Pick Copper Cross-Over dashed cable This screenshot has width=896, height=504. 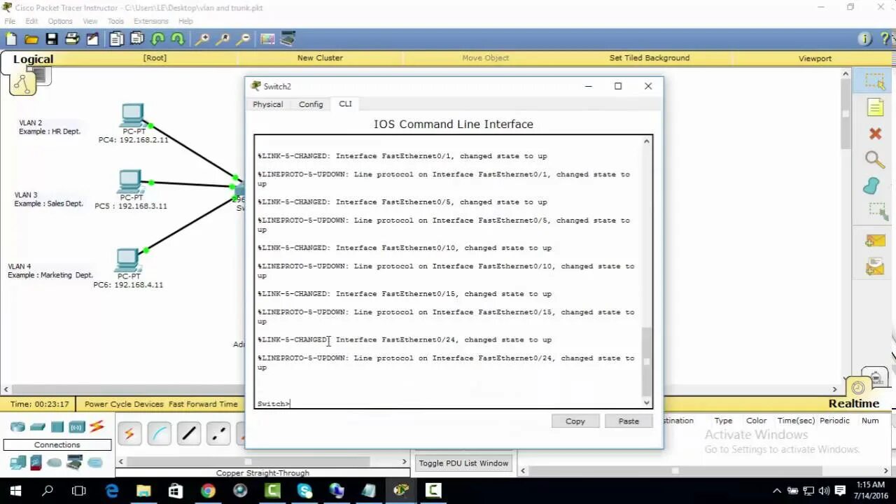click(x=218, y=434)
